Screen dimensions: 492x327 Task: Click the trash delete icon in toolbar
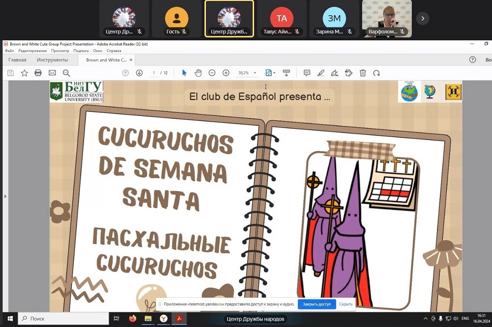(363, 73)
